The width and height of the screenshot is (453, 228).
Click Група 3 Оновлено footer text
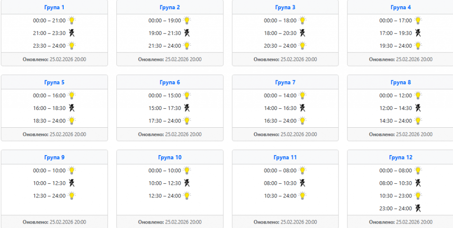(x=285, y=59)
